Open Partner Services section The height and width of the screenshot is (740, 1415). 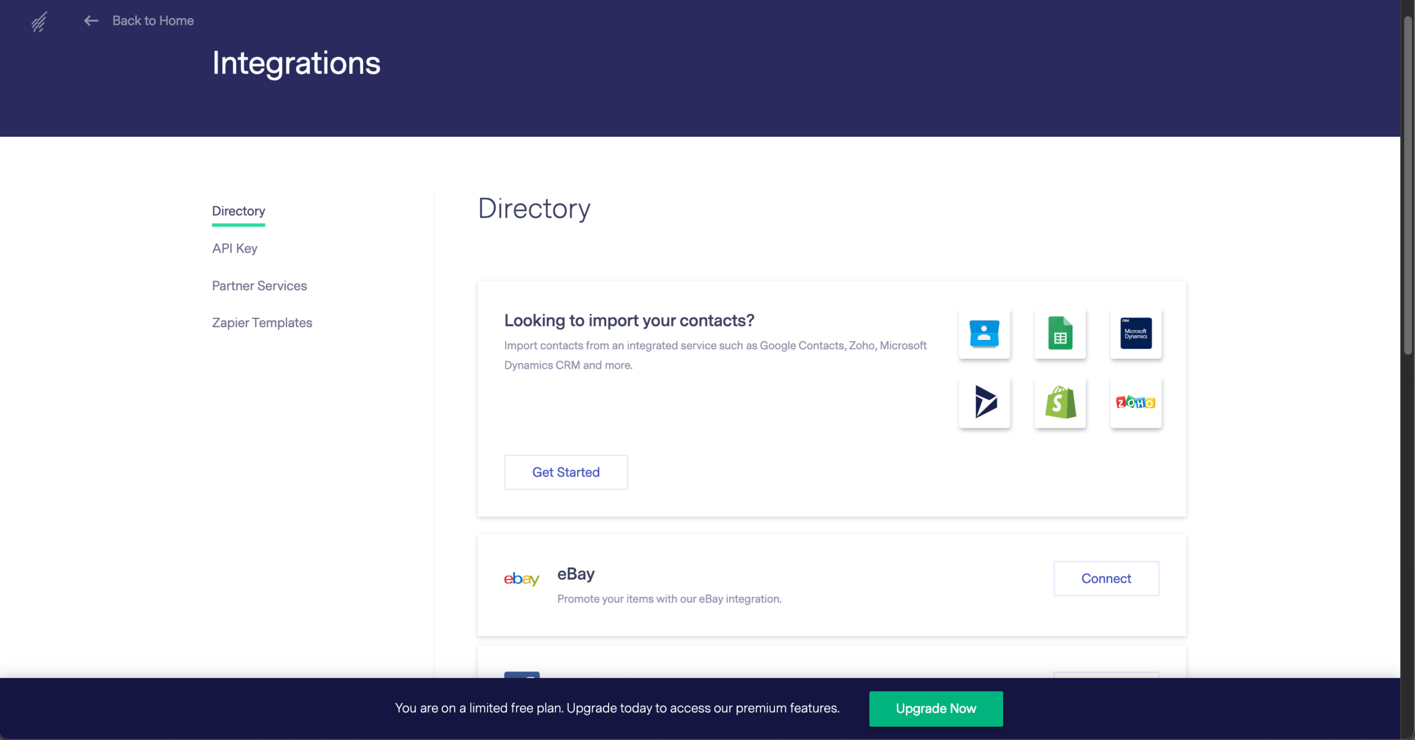[x=259, y=286]
